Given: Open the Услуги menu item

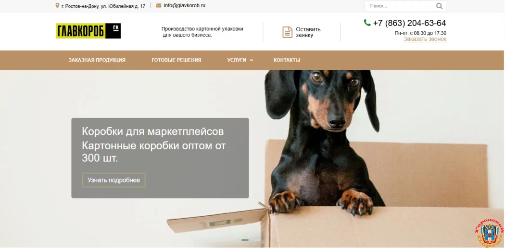Looking at the screenshot, I should 237,60.
